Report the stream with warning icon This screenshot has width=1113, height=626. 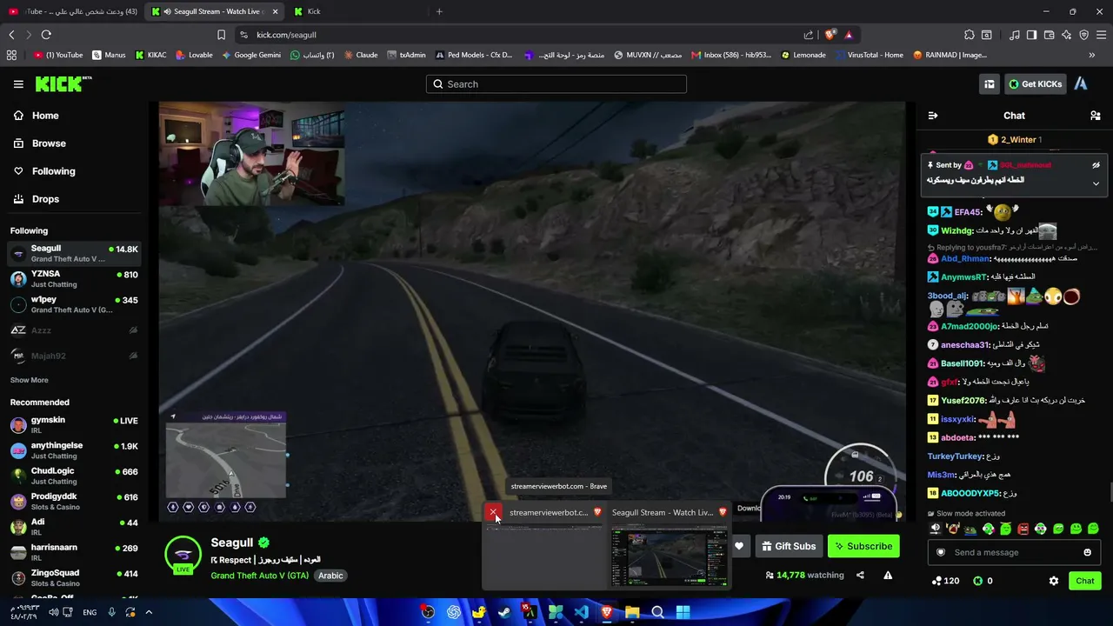pyautogui.click(x=888, y=575)
